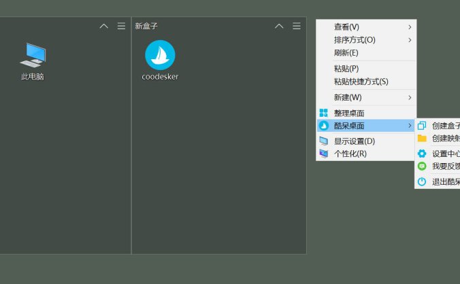Click the 查看(V) submenu arrow
The image size is (460, 284).
click(x=410, y=27)
